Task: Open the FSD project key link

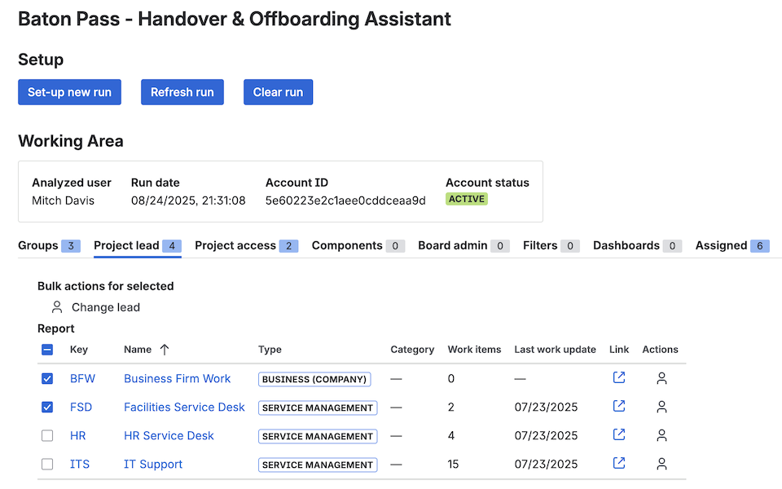Action: click(x=81, y=407)
